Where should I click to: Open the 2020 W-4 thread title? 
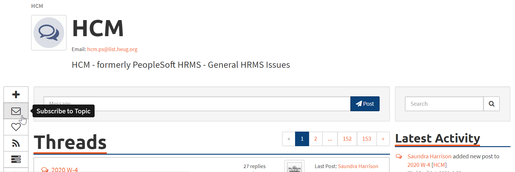[64, 170]
